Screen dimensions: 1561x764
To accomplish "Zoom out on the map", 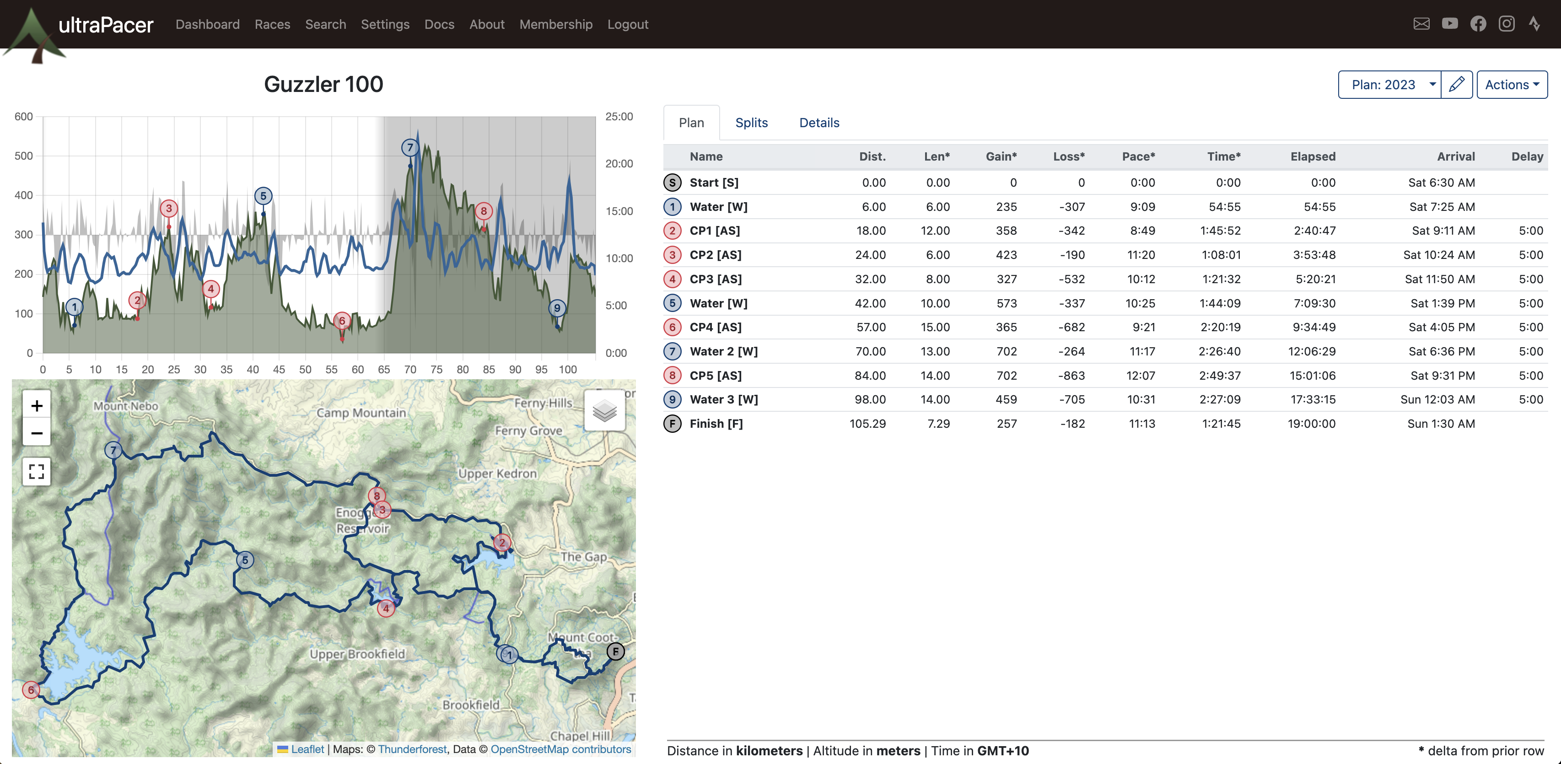I will (36, 433).
